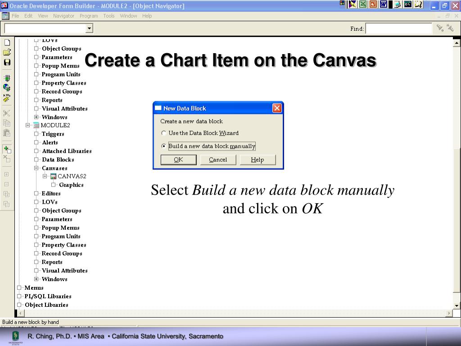
Task: Click the PL/SQL Libraries node box
Action: (19, 296)
